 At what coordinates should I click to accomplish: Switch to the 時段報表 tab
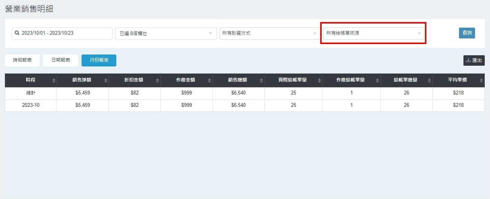click(x=22, y=60)
